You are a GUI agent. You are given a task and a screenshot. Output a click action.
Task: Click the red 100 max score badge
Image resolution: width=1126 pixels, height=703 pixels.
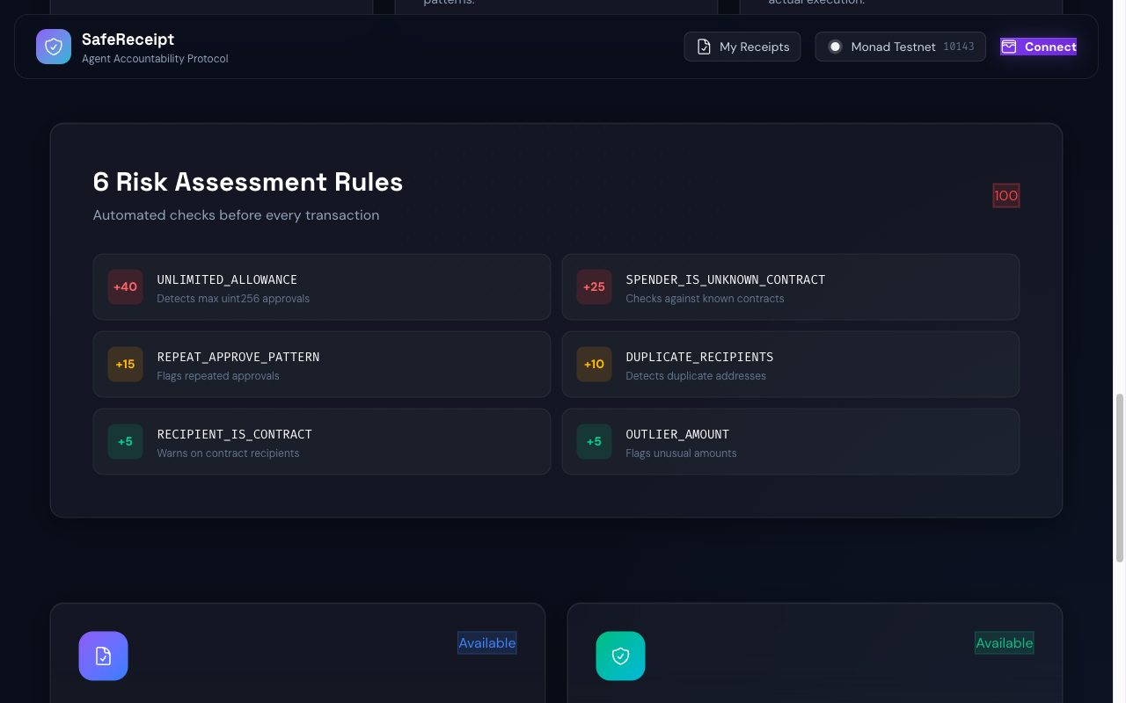click(x=1006, y=196)
